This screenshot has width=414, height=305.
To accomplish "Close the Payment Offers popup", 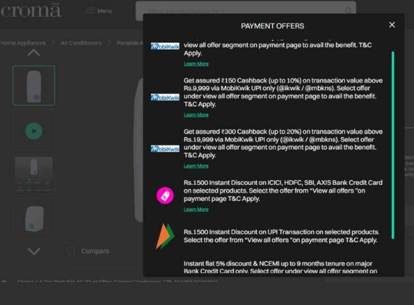I will click(x=392, y=25).
